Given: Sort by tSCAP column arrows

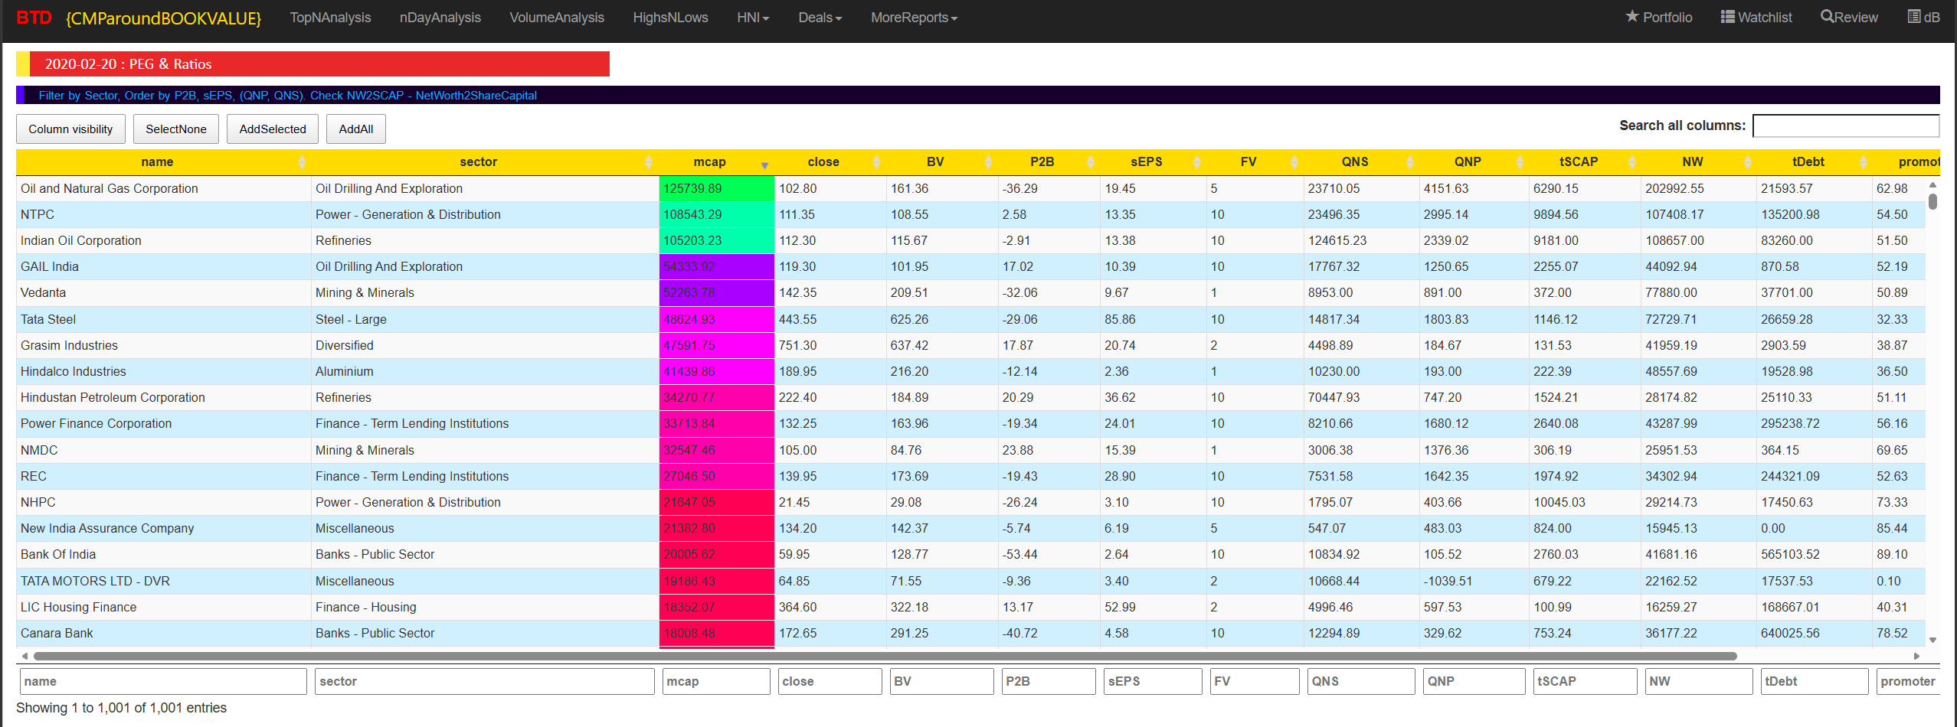Looking at the screenshot, I should coord(1632,162).
